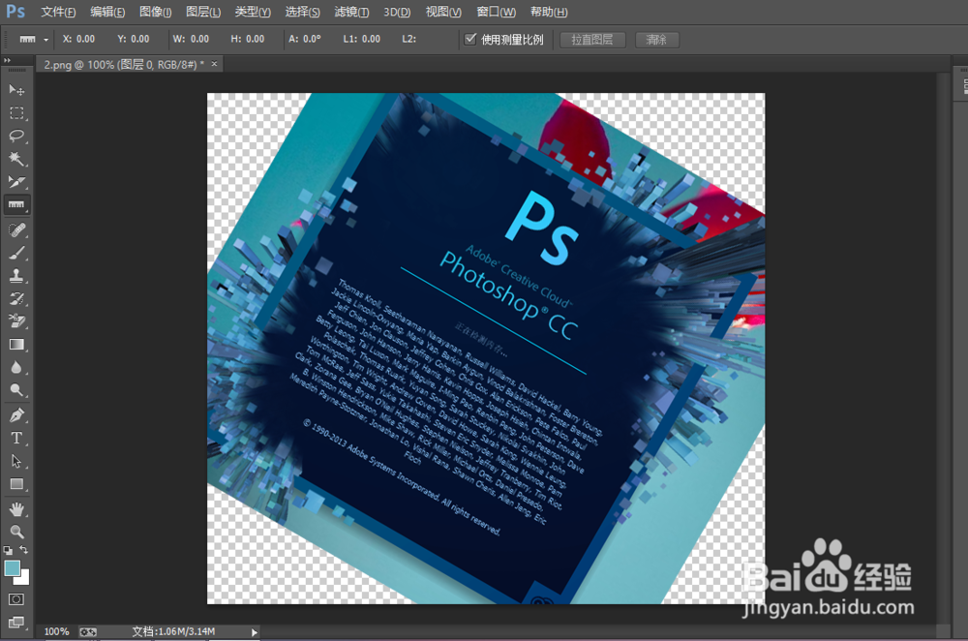968x641 pixels.
Task: Click the L1: 0.00 readout
Action: tap(362, 39)
